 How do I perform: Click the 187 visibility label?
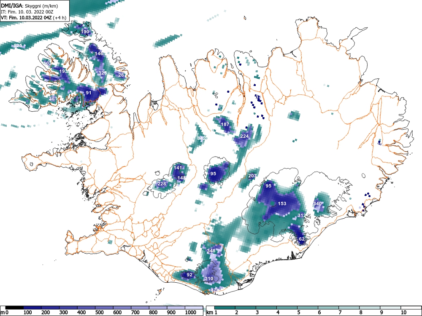[225, 124]
